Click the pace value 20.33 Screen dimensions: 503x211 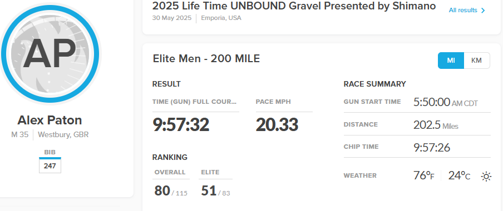[277, 124]
